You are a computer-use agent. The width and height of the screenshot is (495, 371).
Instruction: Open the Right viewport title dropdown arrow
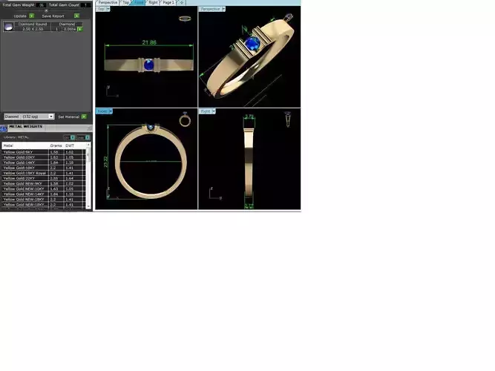click(214, 111)
